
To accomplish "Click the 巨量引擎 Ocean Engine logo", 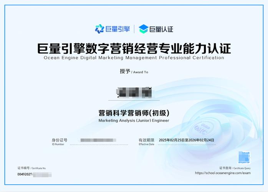I will 112,29.
